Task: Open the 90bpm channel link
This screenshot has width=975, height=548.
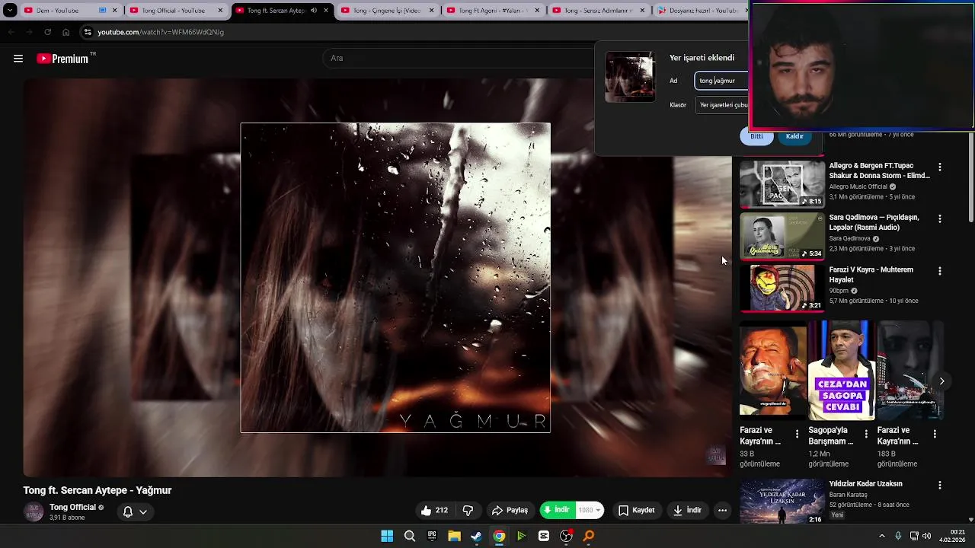Action: 839,291
